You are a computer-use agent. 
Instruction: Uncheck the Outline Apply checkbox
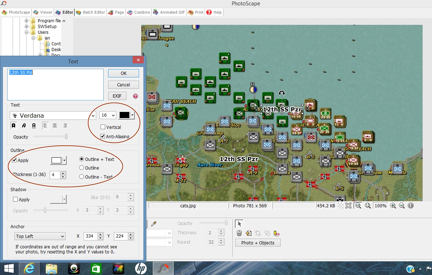tap(14, 160)
